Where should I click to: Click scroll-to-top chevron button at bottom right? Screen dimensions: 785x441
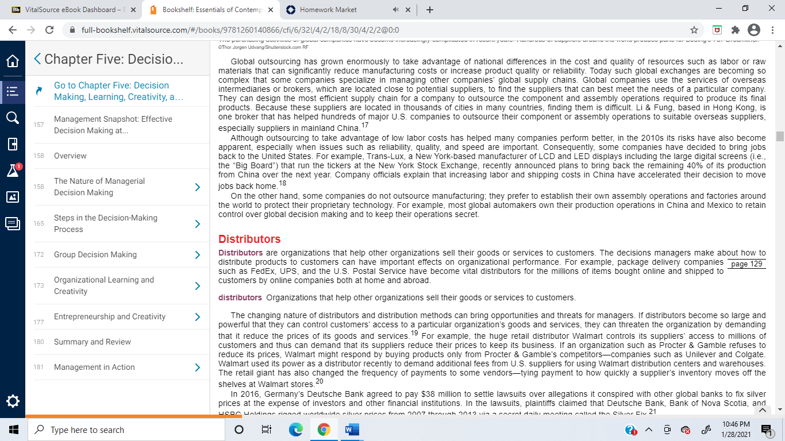pyautogui.click(x=762, y=410)
